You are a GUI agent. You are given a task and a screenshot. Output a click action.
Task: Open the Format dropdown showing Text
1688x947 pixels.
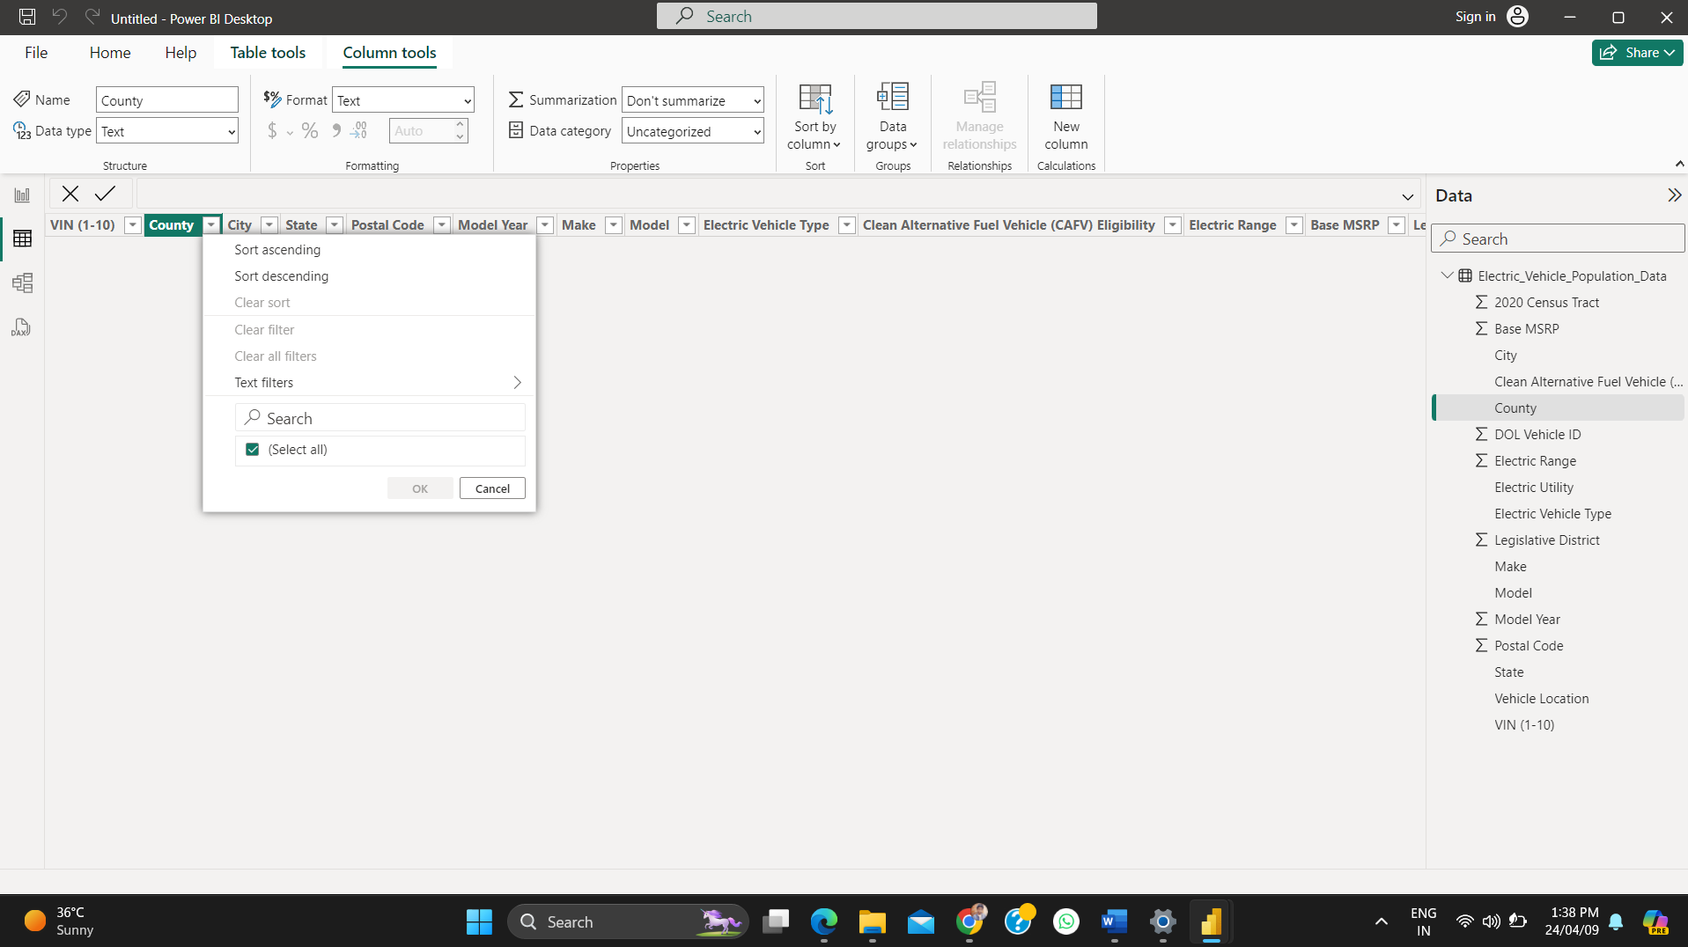pyautogui.click(x=403, y=100)
